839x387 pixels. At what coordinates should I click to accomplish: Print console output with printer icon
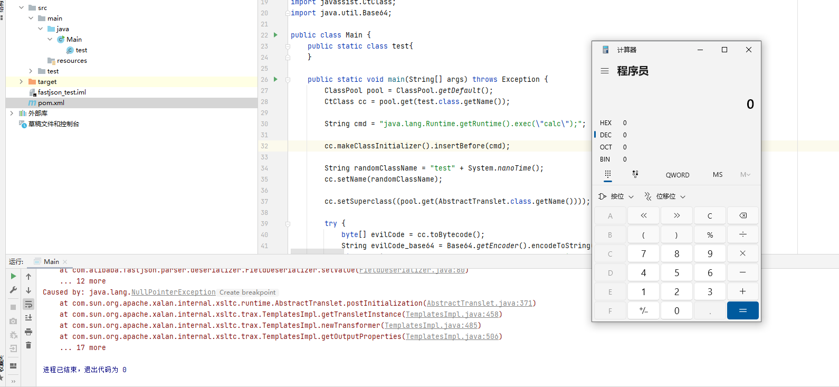(x=28, y=332)
